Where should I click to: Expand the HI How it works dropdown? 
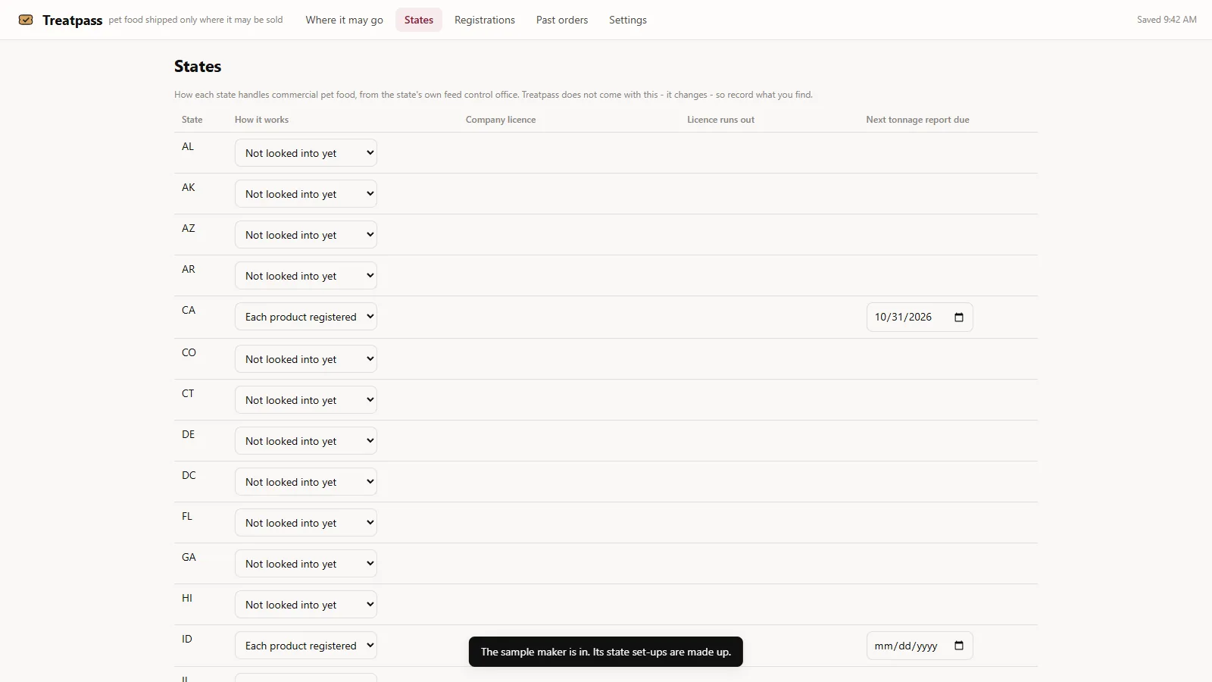306,605
